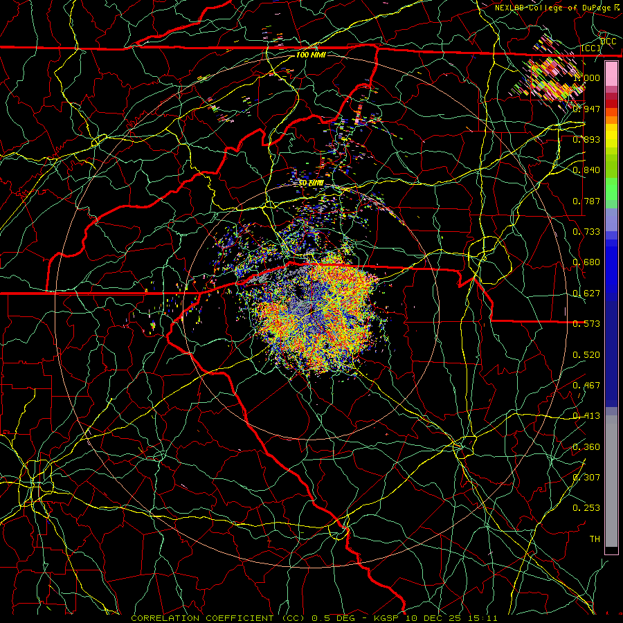Click the KGSP radar site identifier

click(x=386, y=618)
